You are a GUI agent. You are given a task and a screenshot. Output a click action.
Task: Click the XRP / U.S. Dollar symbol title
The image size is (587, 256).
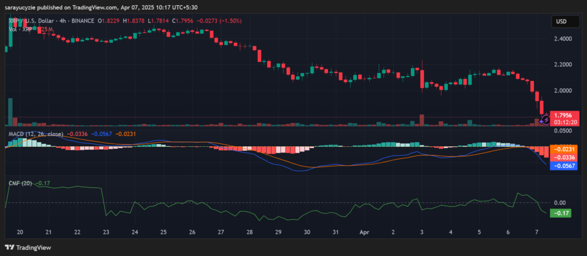(31, 21)
